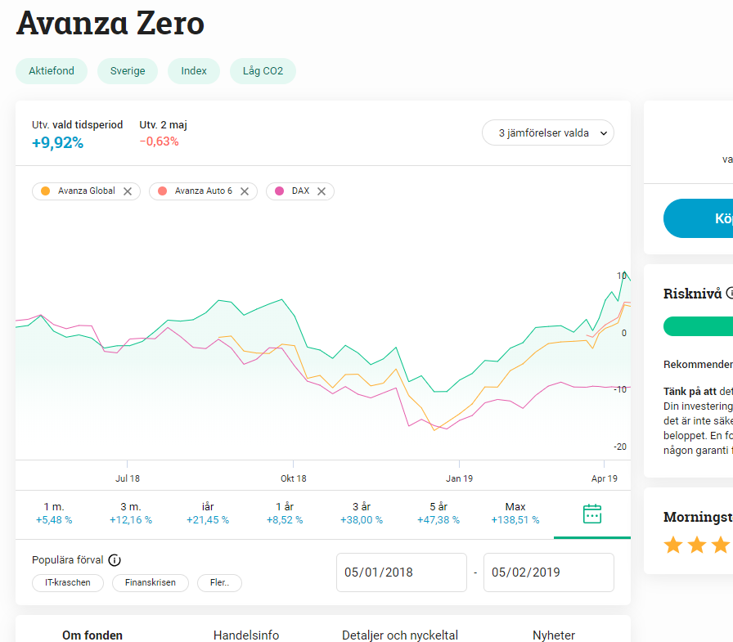Click the blue Köp button
733x642 pixels.
pos(699,218)
